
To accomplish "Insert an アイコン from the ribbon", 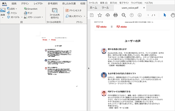I will point(12,13).
